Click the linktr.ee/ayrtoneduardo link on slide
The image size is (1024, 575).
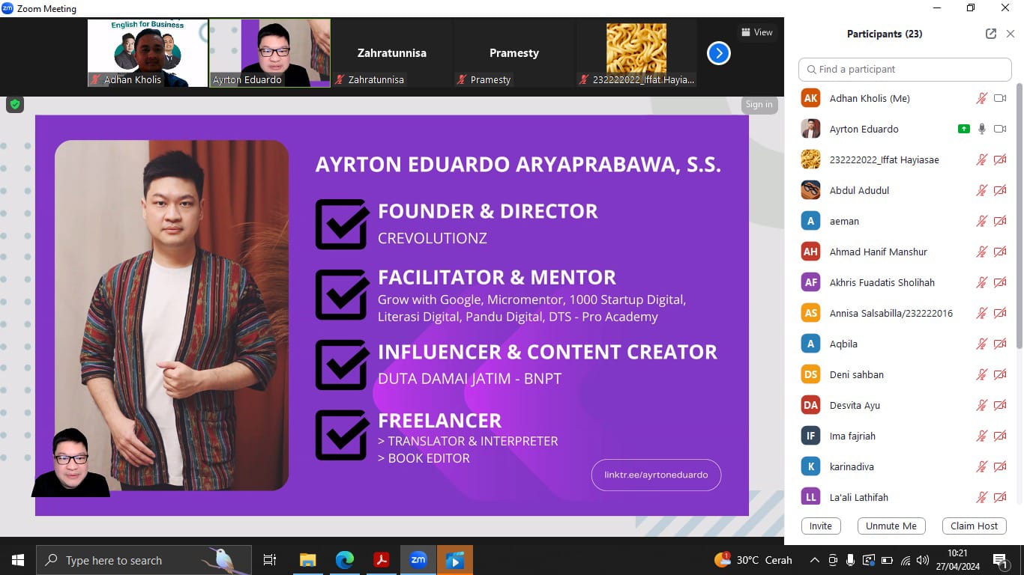point(656,475)
